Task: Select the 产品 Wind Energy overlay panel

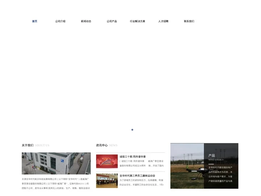Action: tap(221, 166)
